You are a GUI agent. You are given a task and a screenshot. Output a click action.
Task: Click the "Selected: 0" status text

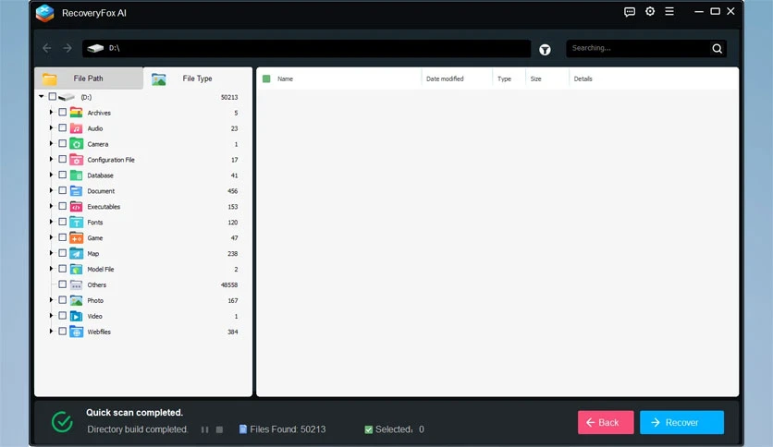pos(399,429)
